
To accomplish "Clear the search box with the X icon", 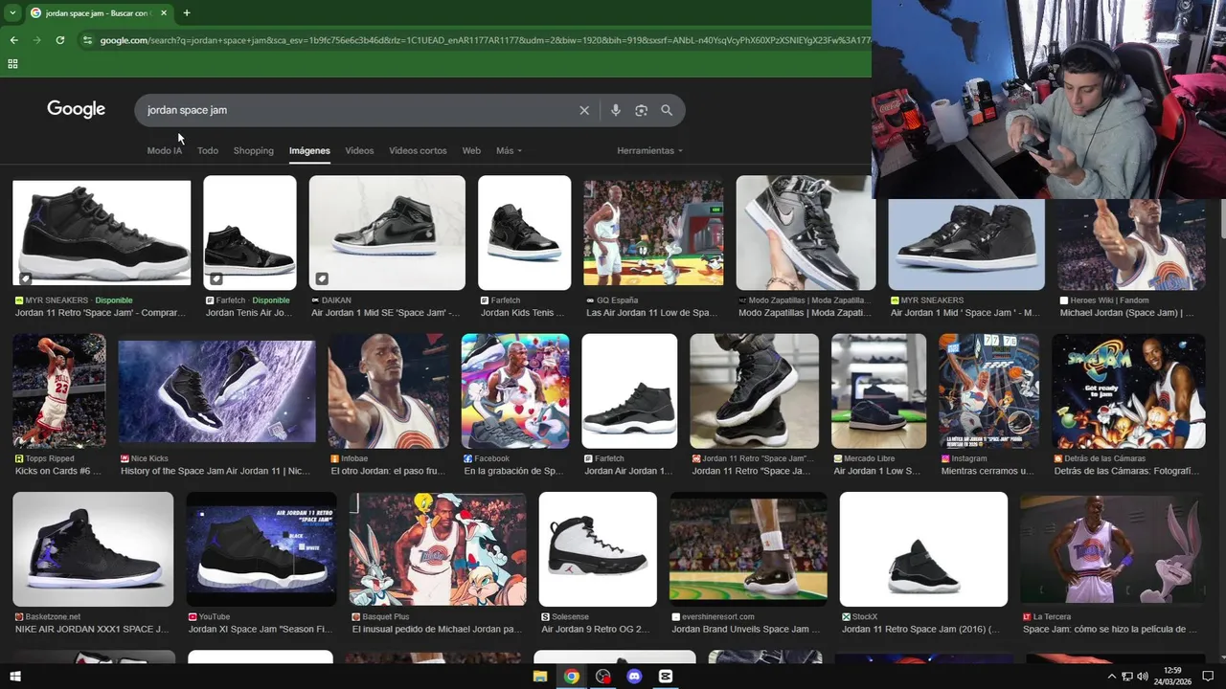I will point(584,110).
